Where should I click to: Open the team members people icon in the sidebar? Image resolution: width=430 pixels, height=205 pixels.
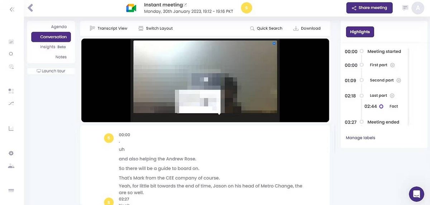pos(11,166)
